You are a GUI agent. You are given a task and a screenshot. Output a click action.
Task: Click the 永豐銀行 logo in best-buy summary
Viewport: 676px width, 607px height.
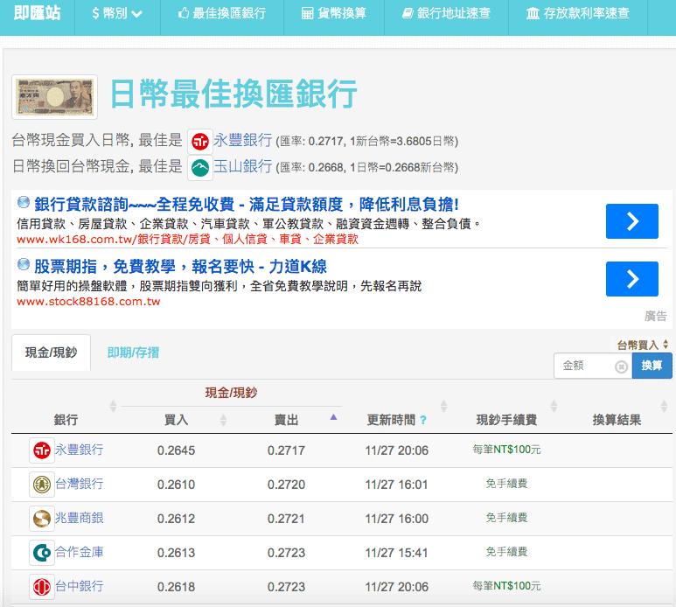pos(200,142)
